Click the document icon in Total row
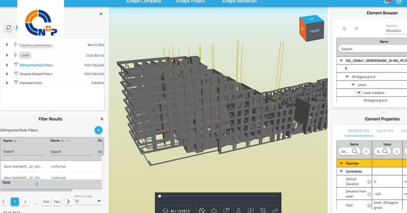The height and width of the screenshot is (213, 407). [37, 184]
